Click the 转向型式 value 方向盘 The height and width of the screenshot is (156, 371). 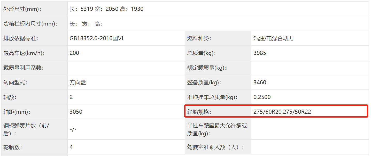[78, 83]
